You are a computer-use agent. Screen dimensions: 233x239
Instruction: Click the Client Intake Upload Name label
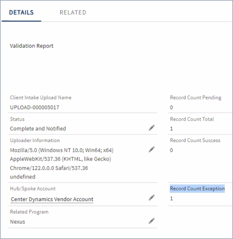(41, 98)
